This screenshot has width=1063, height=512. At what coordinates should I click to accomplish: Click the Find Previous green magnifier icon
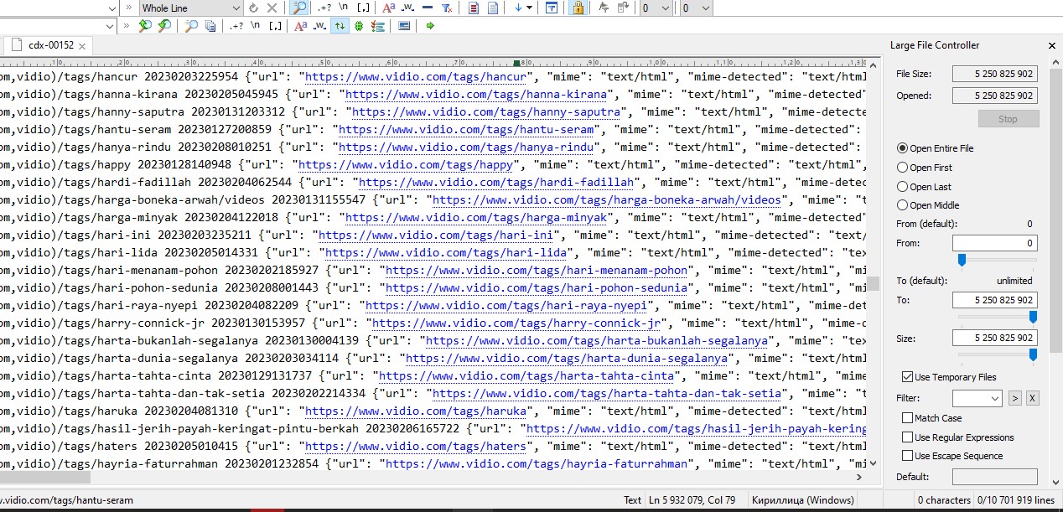[x=145, y=26]
